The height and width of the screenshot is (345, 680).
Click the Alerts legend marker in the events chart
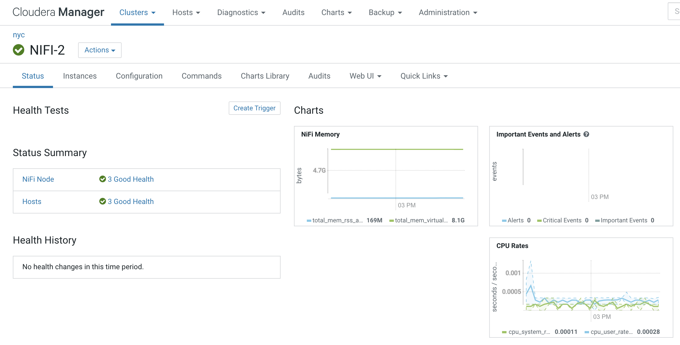click(x=504, y=220)
